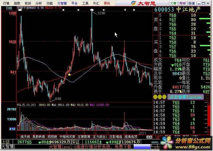213x151 pixels.
Task: Click the 突破牛股MA60 8.56 indicator text
Action: coord(30,8)
